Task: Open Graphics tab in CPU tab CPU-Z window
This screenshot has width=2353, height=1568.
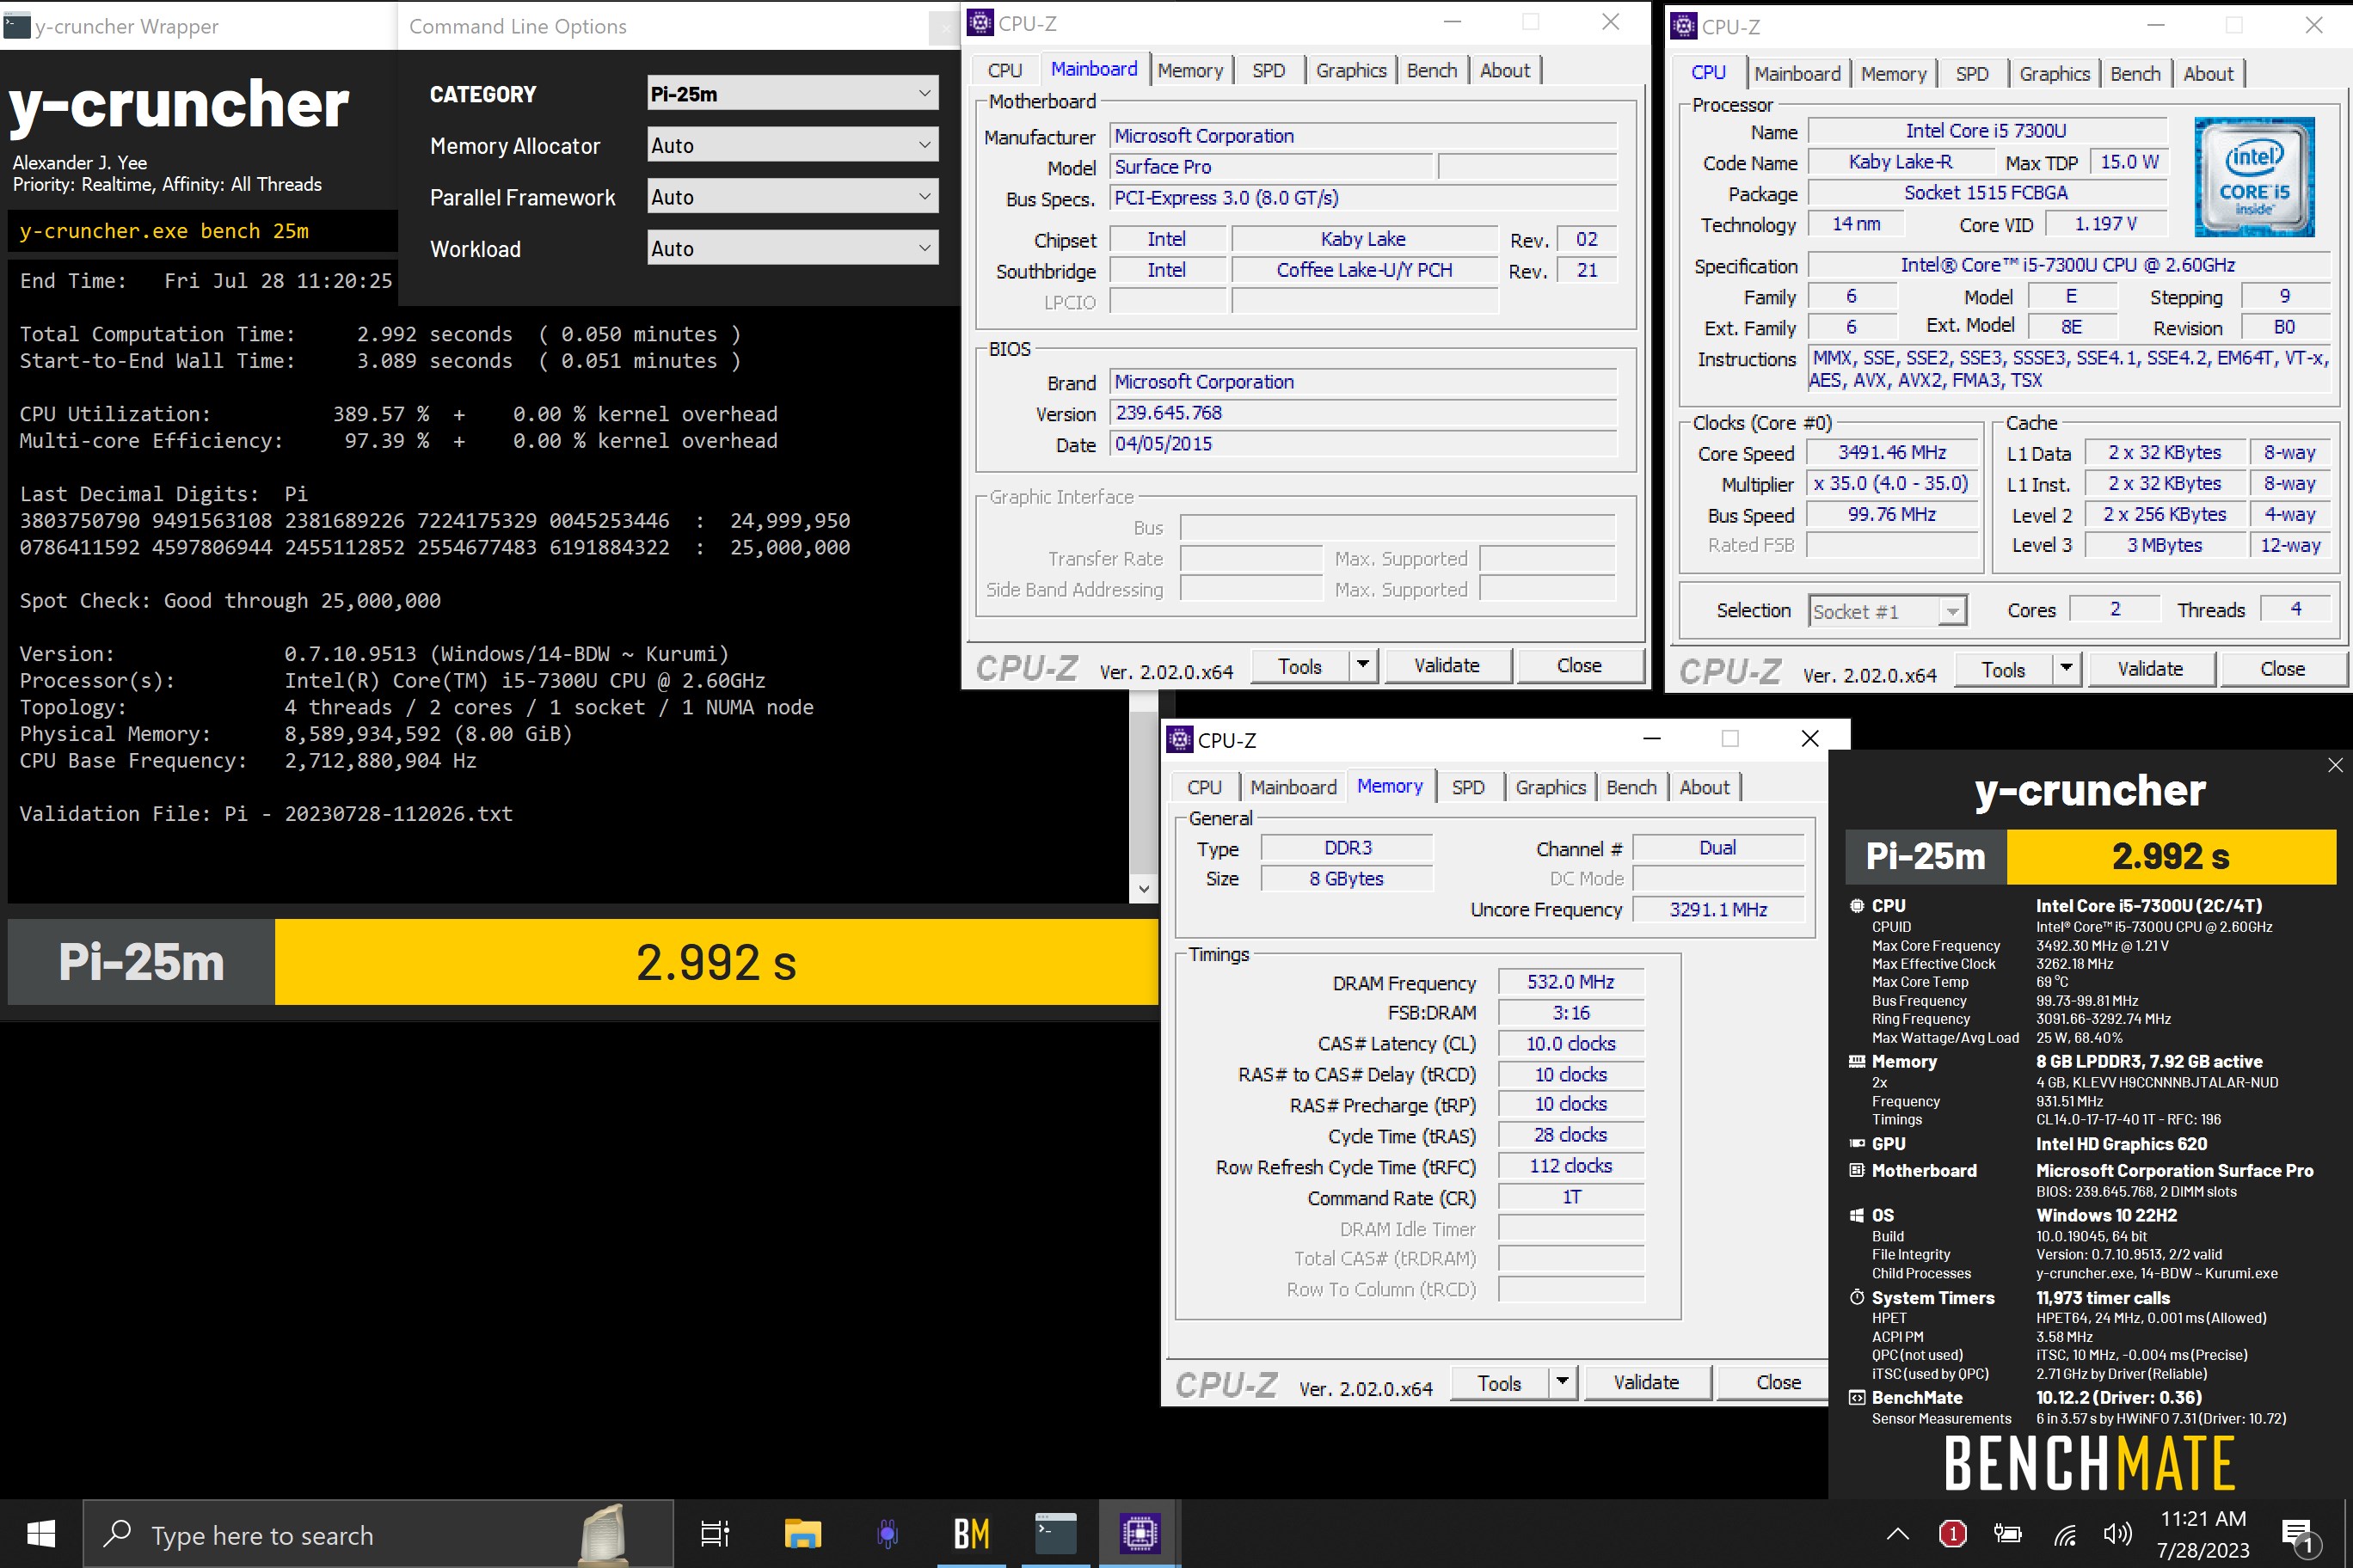Action: pos(2054,74)
